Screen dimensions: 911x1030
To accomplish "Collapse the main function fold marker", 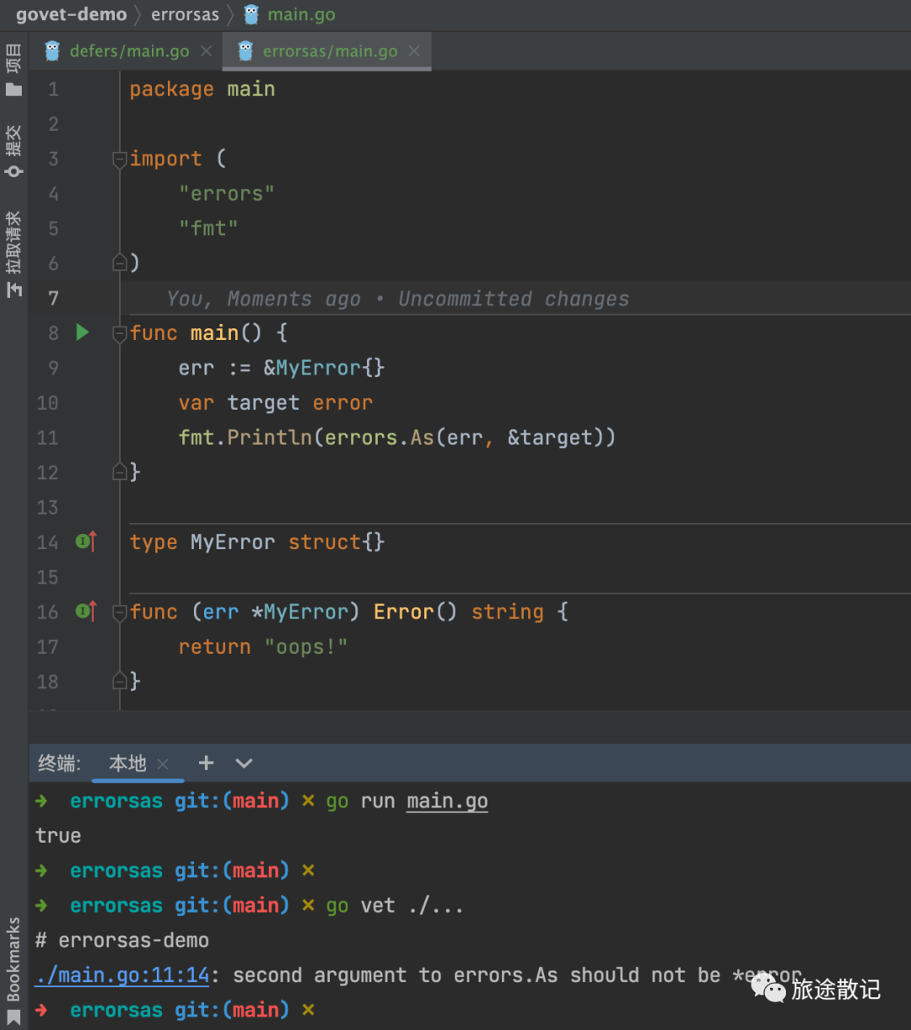I will pyautogui.click(x=120, y=333).
